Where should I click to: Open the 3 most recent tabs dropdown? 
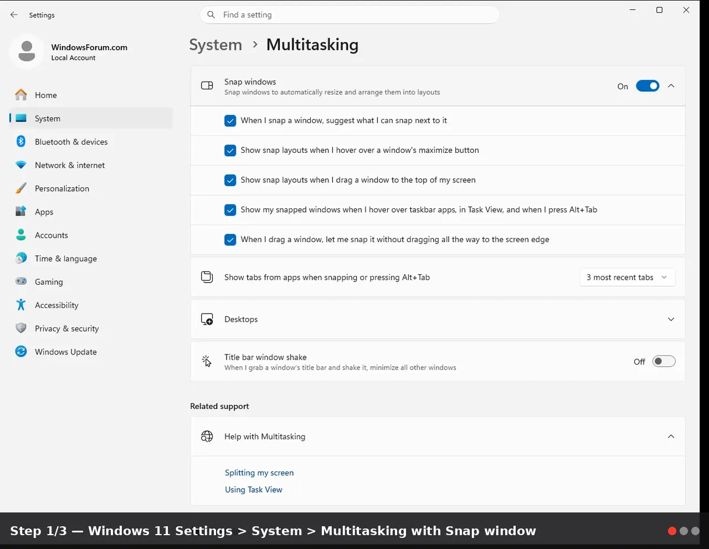point(627,277)
